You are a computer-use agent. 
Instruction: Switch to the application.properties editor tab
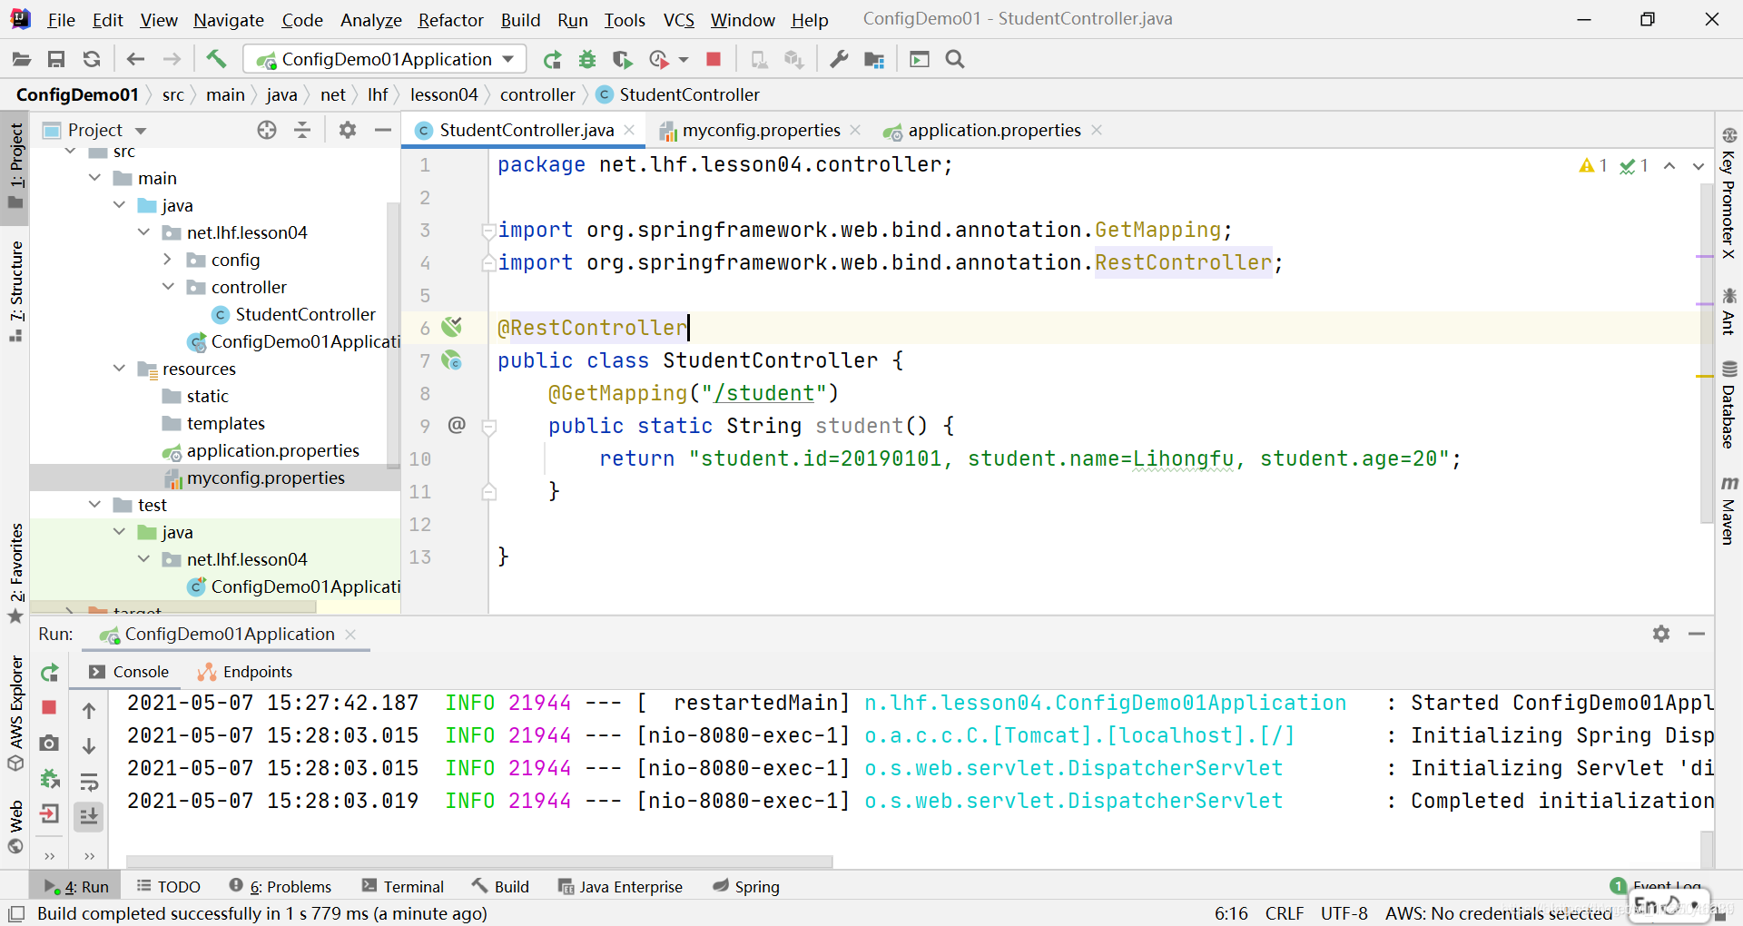(x=994, y=131)
